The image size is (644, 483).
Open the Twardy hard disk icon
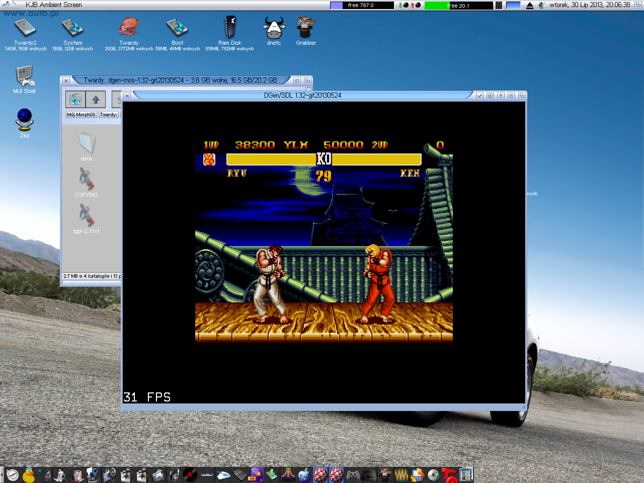[x=129, y=28]
